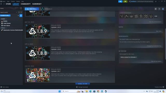Click the ready-to-play icon beside clock
The width and height of the screenshot is (166, 93).
[x=21, y=12]
